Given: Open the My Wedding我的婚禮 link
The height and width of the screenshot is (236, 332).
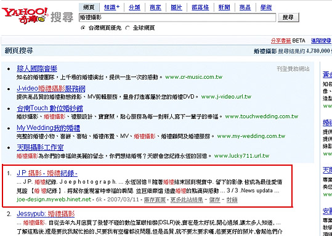Looking at the screenshot, I should [x=48, y=128].
